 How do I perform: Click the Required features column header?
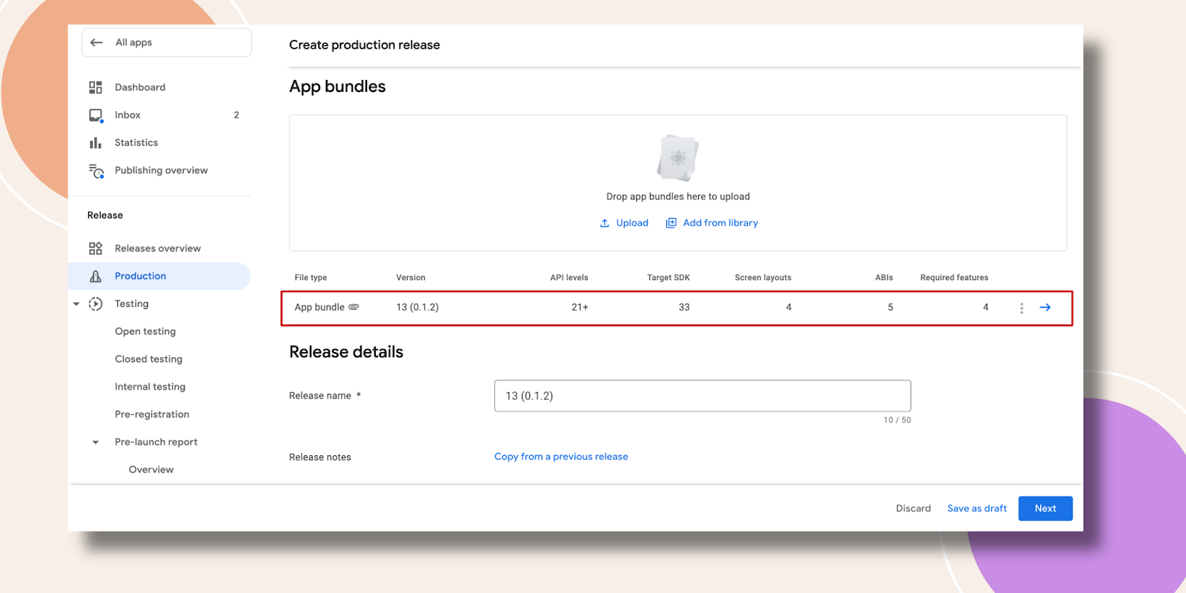[x=954, y=278]
